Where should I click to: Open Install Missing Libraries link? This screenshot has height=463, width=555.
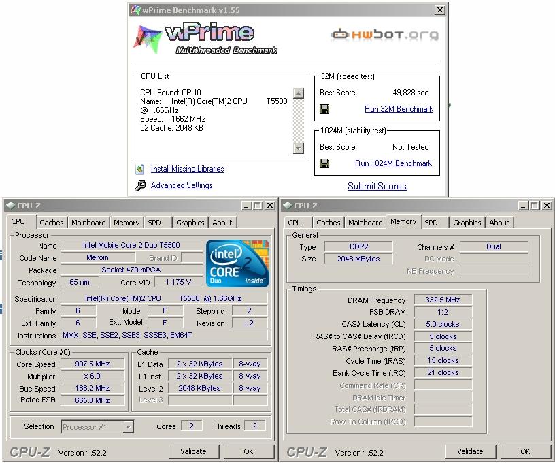pyautogui.click(x=187, y=169)
